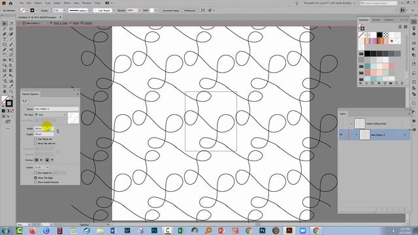The height and width of the screenshot is (235, 418).
Task: Expand the New Pattern 1 layer
Action: [x=357, y=135]
